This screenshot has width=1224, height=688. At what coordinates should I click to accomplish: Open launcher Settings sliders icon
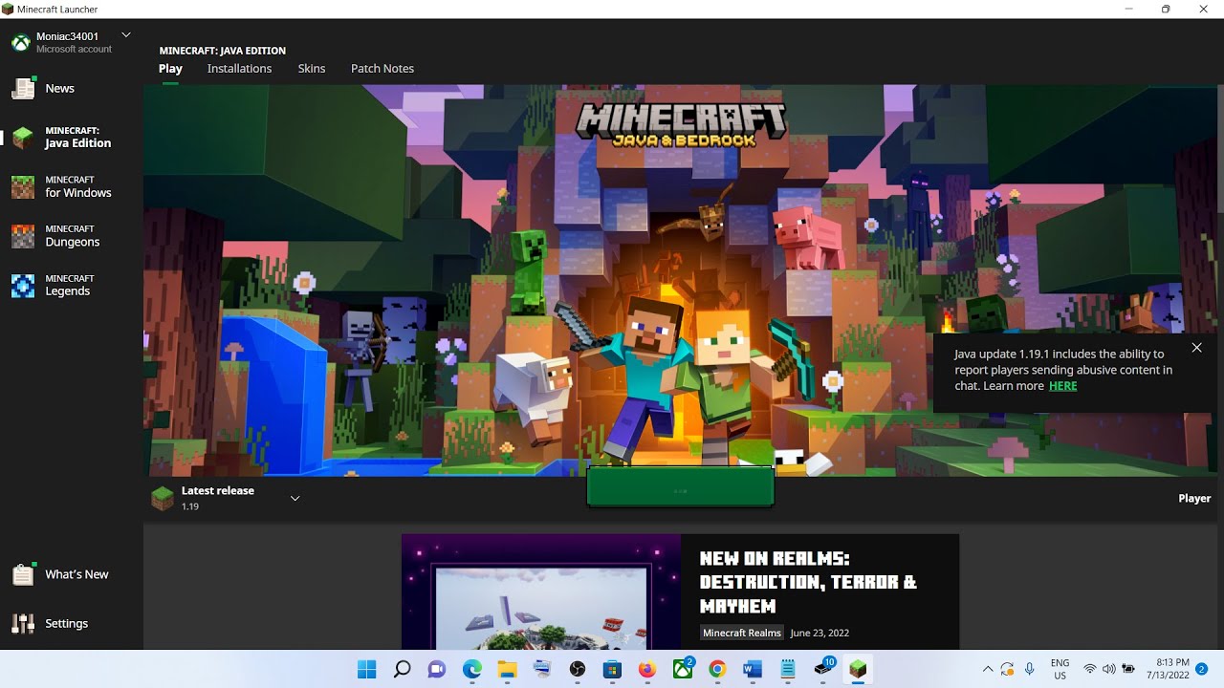coord(23,623)
